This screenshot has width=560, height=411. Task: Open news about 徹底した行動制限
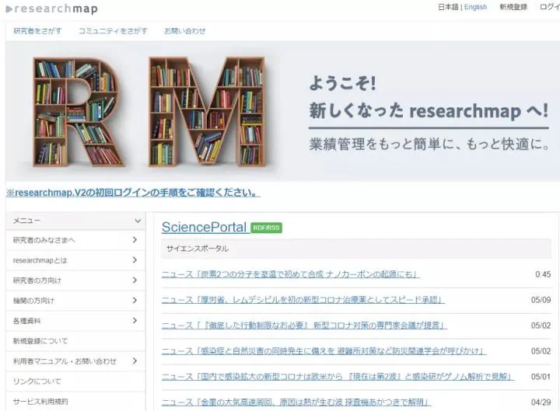click(x=304, y=326)
